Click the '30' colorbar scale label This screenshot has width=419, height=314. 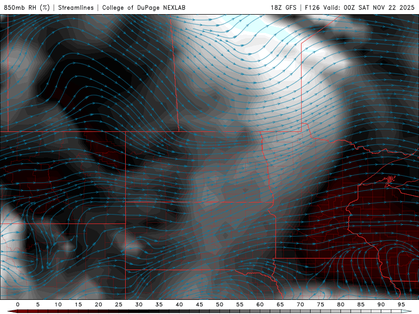pos(139,305)
